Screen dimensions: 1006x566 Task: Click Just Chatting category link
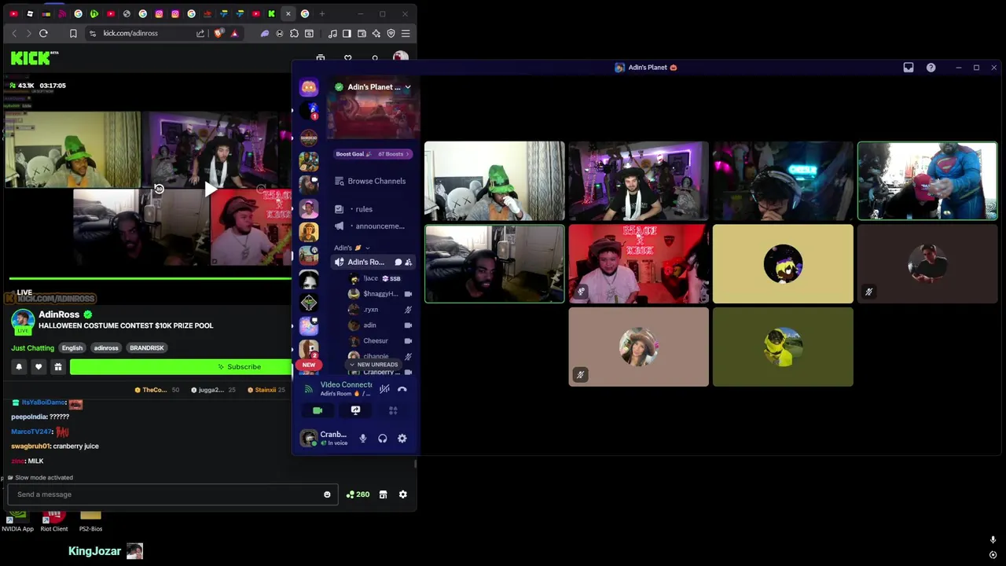pos(33,348)
